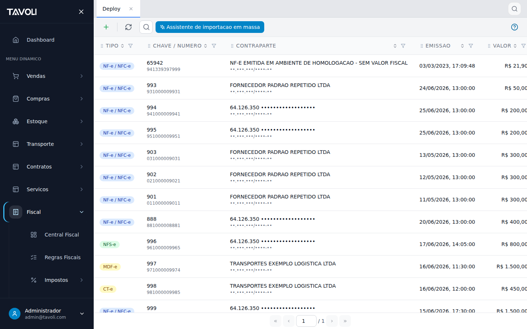Open the help question mark icon

pyautogui.click(x=515, y=27)
